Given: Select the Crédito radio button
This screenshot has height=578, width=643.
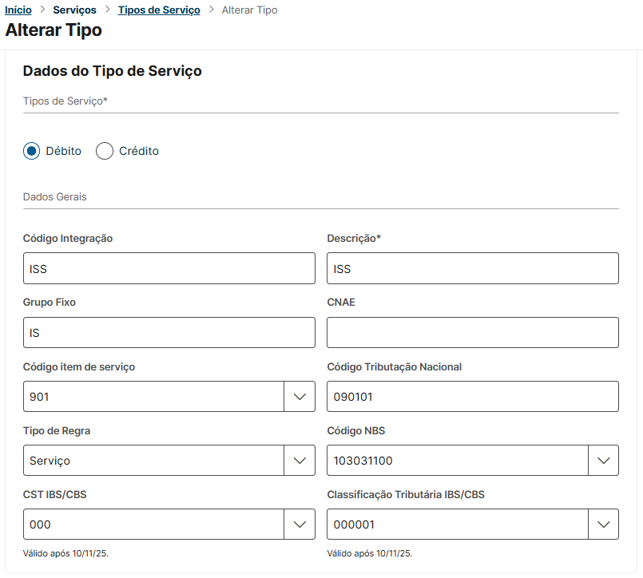Looking at the screenshot, I should pos(105,151).
